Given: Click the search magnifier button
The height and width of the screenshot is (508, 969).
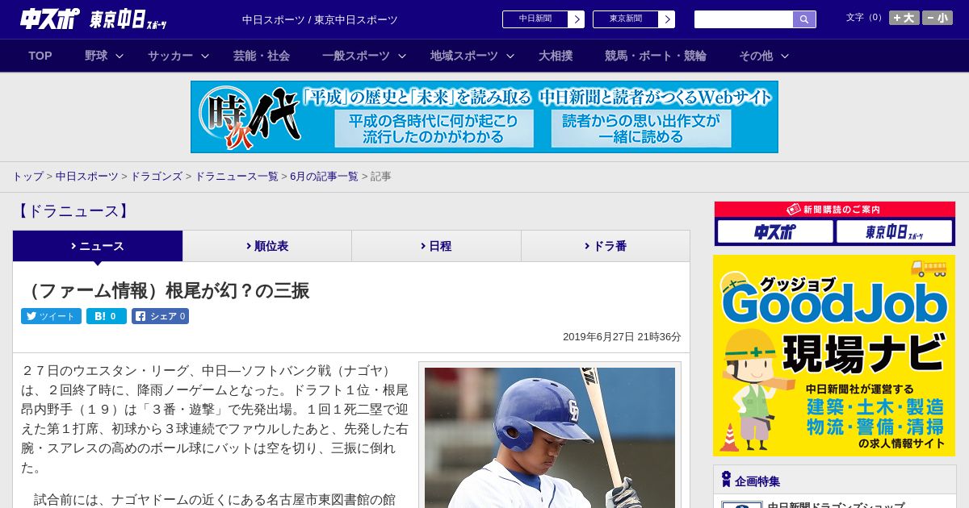Looking at the screenshot, I should pyautogui.click(x=804, y=19).
